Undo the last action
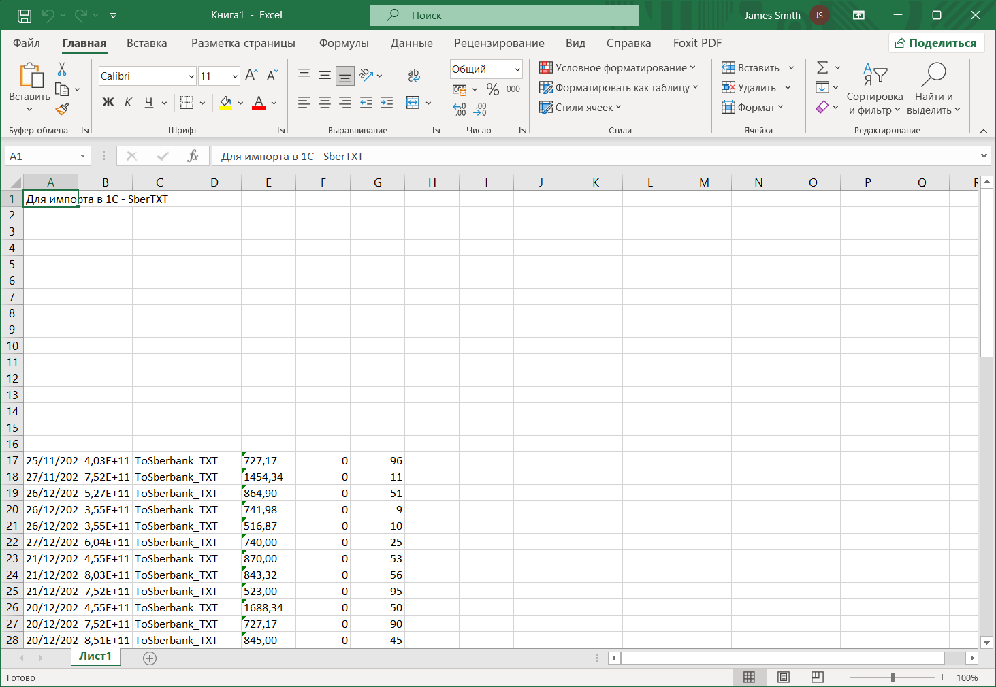The width and height of the screenshot is (996, 687). click(x=48, y=15)
